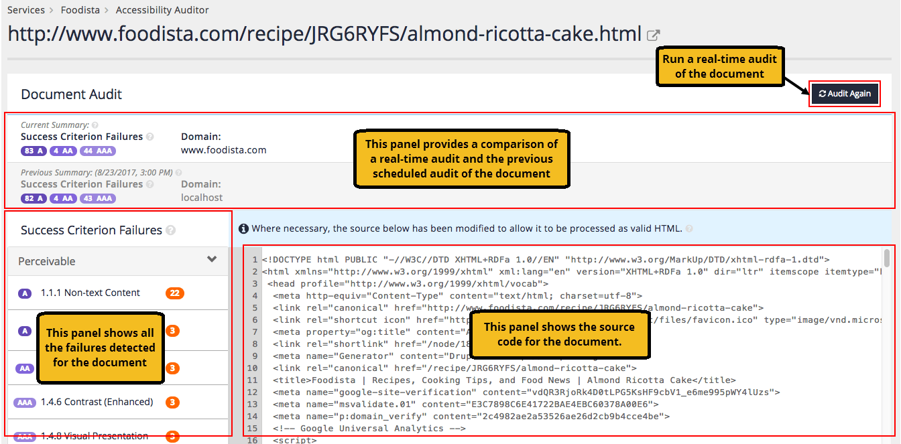Click info icon before 'Where necessary' notice
Screen dimensions: 901x444
(243, 229)
